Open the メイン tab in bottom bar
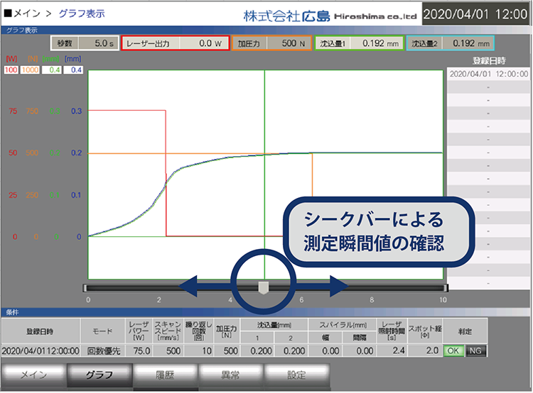The height and width of the screenshot is (393, 533). tap(33, 375)
